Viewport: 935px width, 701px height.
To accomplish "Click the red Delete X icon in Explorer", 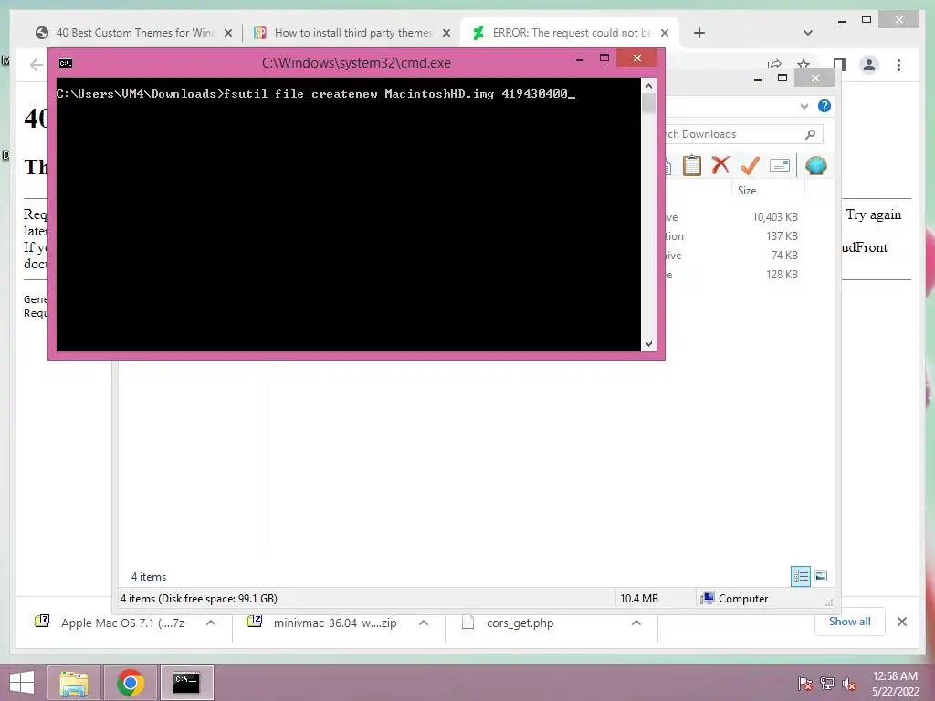I will [720, 164].
